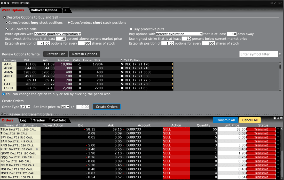Collapse Describe Options to Buy and Sell section

[5, 17]
